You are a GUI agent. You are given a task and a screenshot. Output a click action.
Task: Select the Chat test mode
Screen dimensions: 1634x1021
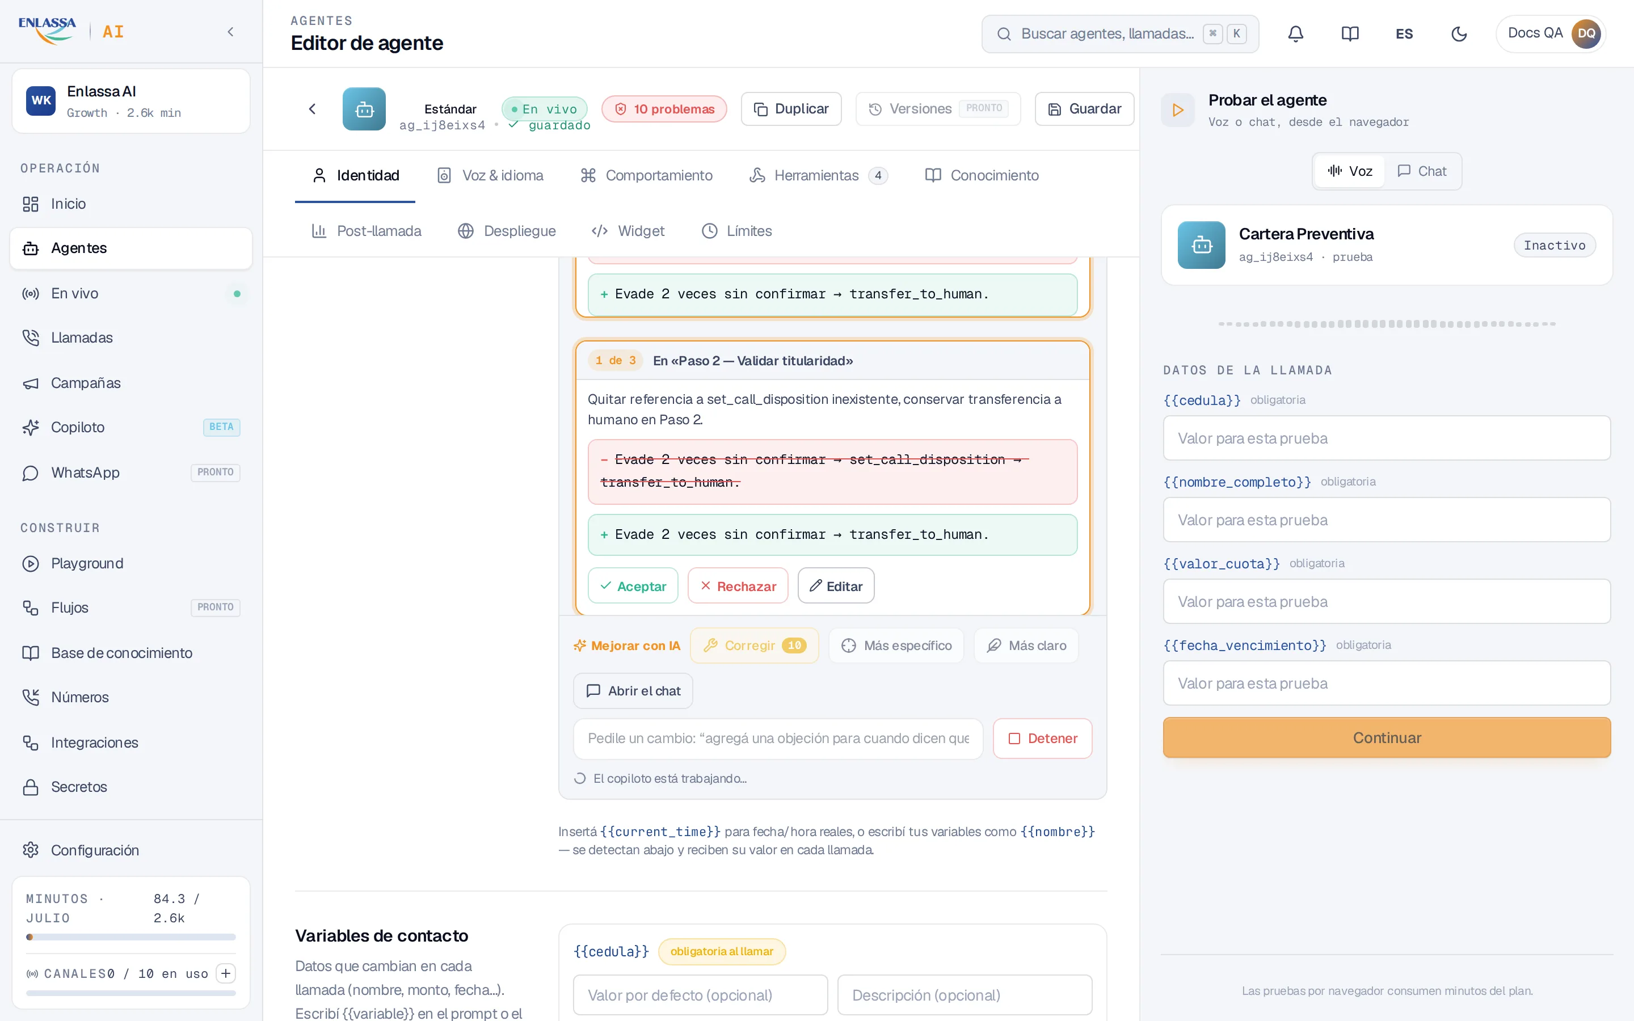[x=1421, y=171]
